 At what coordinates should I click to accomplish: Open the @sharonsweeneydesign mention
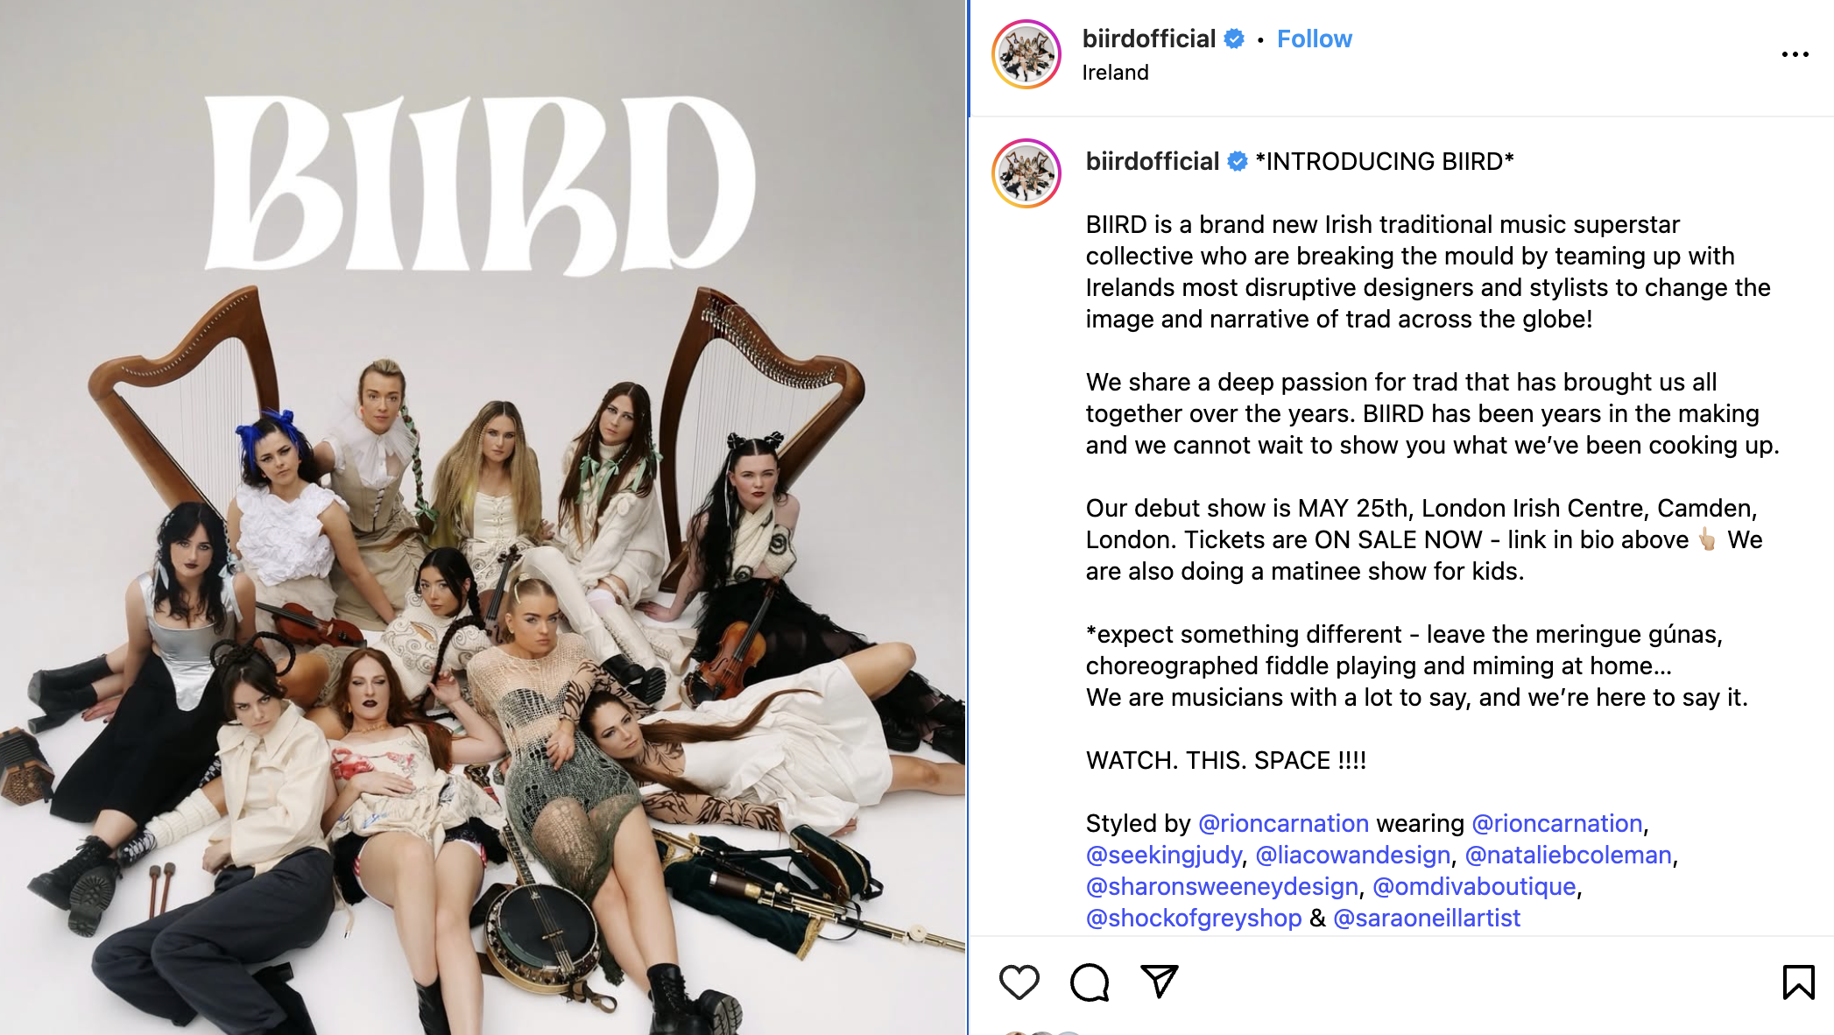[x=1222, y=886]
